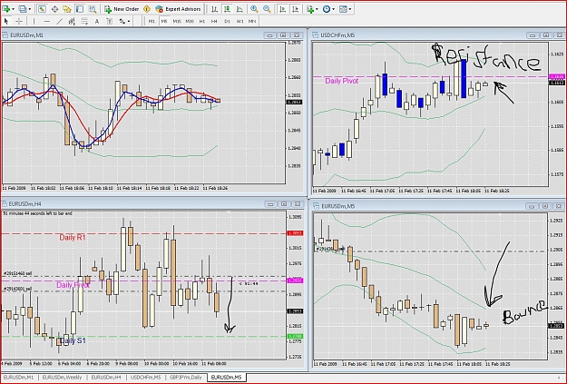The height and width of the screenshot is (384, 567).
Task: Select the Daily Pivot label on USDCHFm chart
Action: 342,81
